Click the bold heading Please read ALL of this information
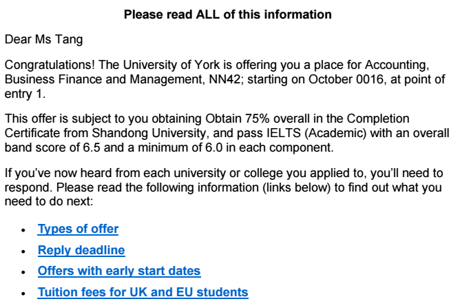Image resolution: width=460 pixels, height=308 pixels. coord(228,14)
